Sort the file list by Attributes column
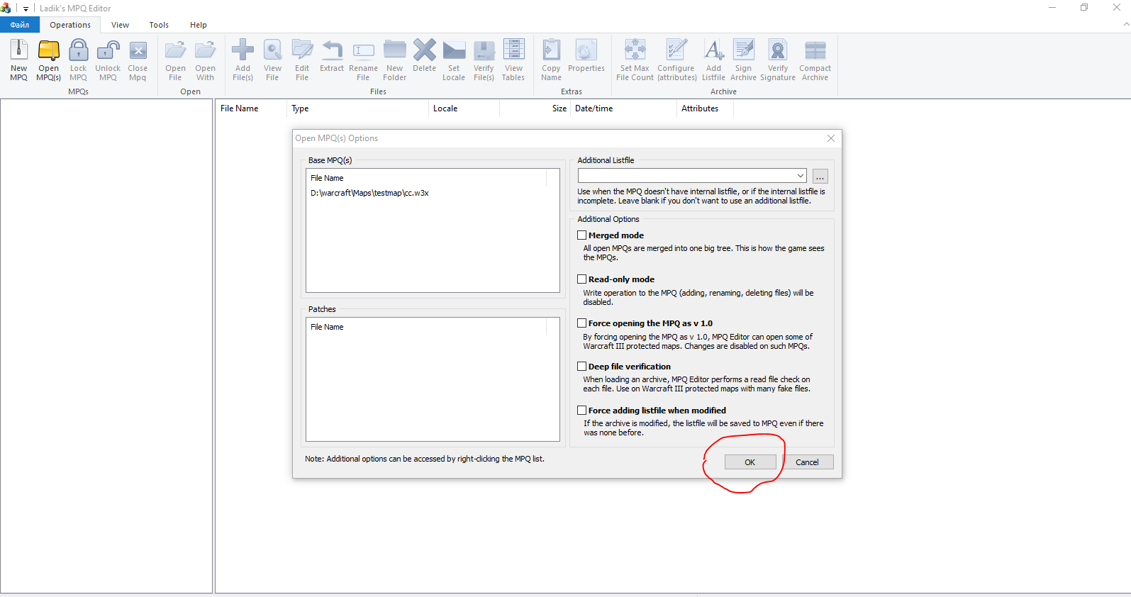 click(705, 108)
